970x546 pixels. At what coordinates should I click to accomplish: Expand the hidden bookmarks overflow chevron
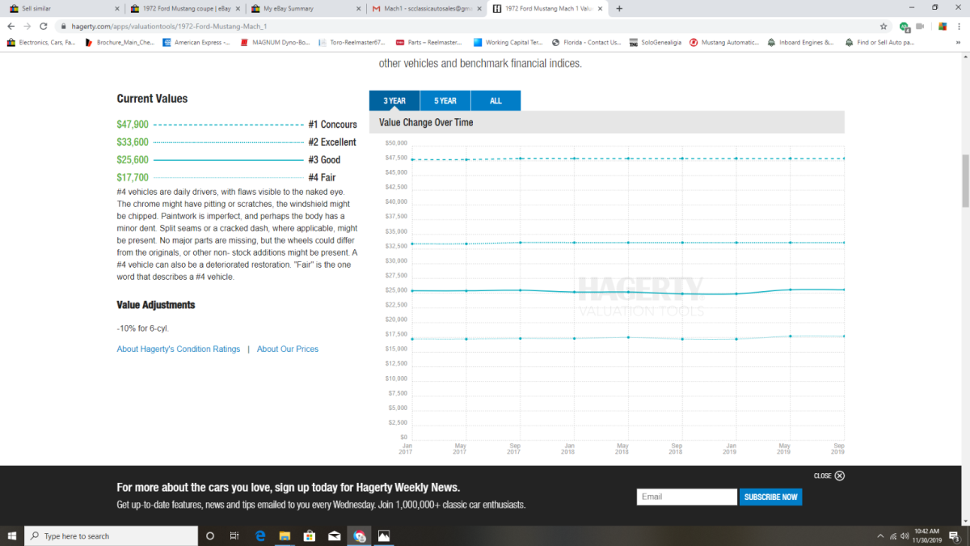[960, 42]
